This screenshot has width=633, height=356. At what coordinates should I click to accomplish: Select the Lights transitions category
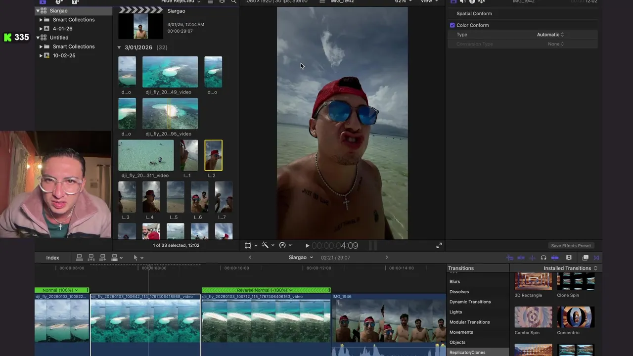[455, 312]
